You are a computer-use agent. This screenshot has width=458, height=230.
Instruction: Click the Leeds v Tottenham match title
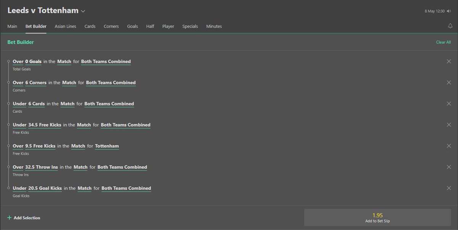point(43,11)
